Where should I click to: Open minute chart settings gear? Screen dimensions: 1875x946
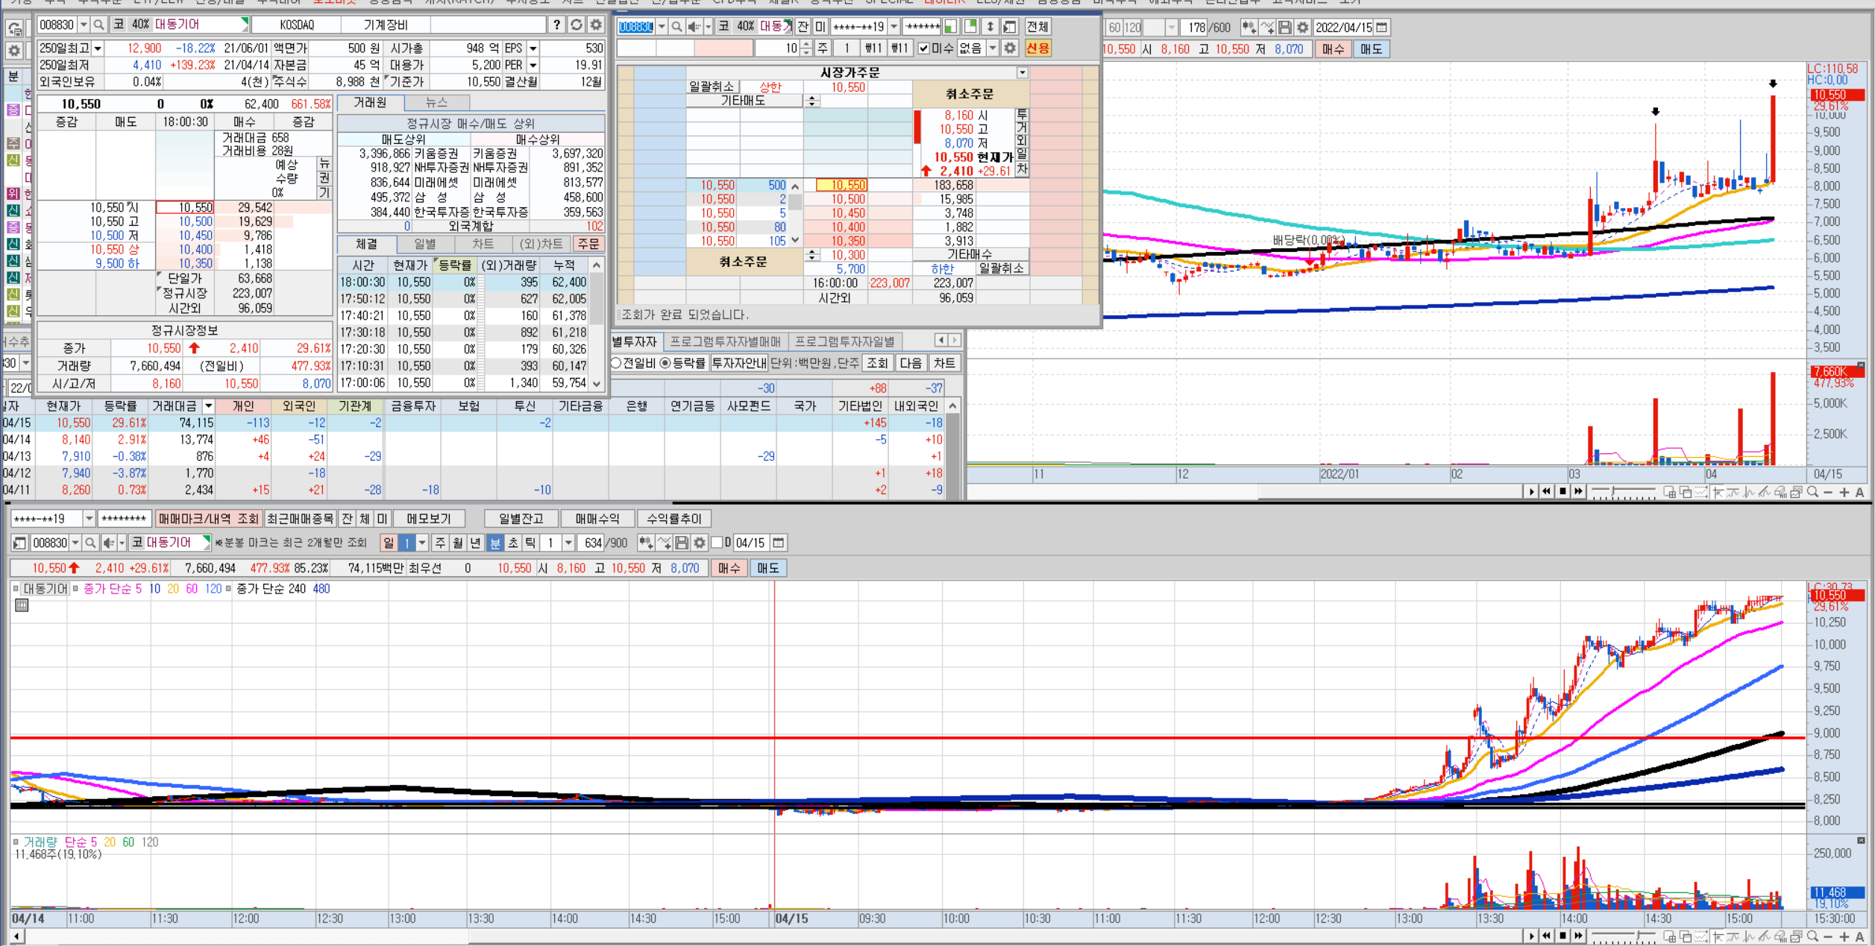click(699, 543)
